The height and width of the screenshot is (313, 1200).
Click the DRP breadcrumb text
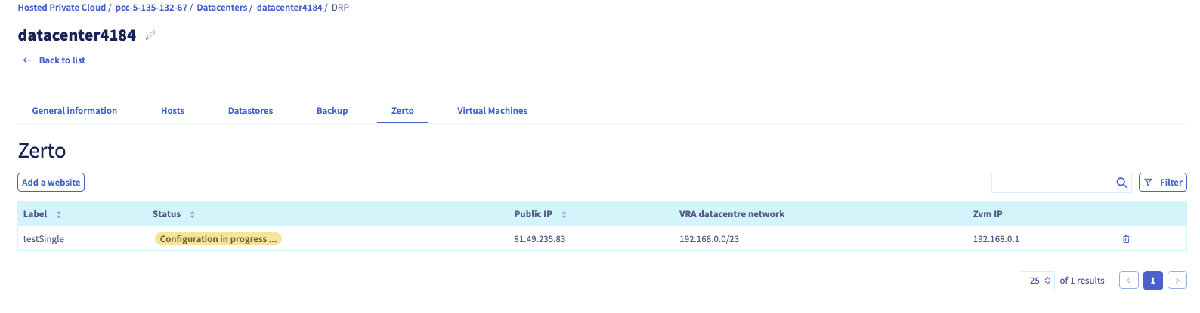click(x=340, y=8)
